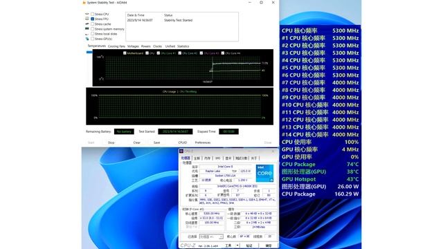
Task: Click the Intel Core logo in CPU-Z
Action: point(264,173)
